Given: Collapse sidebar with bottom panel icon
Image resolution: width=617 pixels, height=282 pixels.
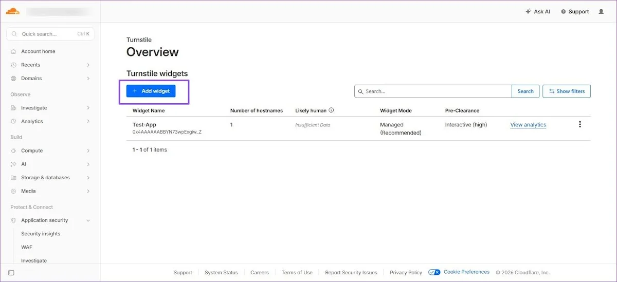Looking at the screenshot, I should pyautogui.click(x=11, y=273).
